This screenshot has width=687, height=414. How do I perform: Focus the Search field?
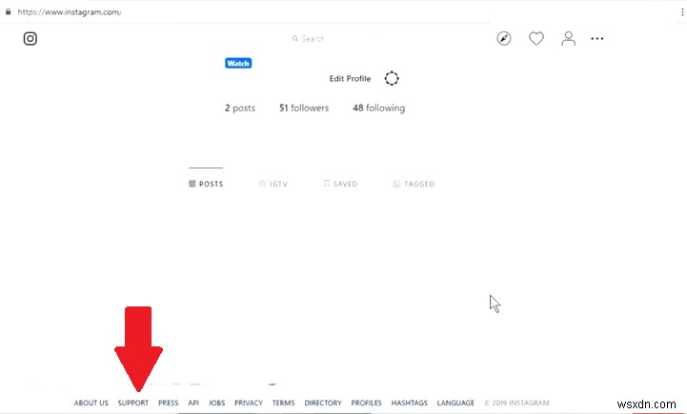pos(309,38)
